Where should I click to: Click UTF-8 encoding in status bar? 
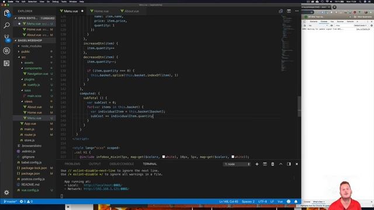(x=262, y=202)
